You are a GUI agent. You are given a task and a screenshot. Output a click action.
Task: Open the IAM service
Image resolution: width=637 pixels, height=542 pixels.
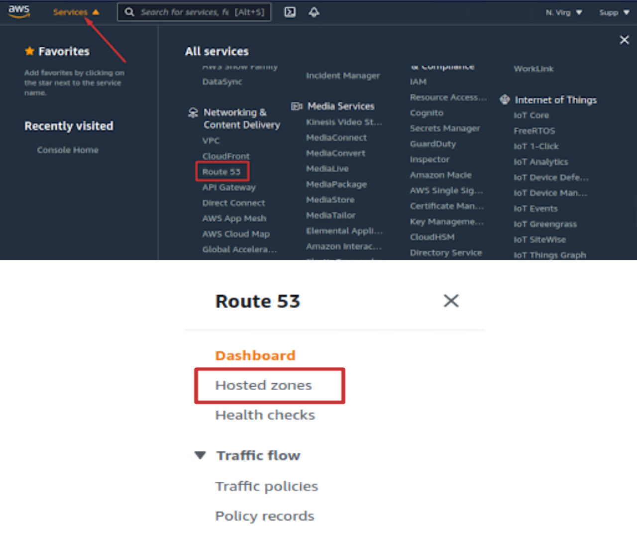point(418,82)
